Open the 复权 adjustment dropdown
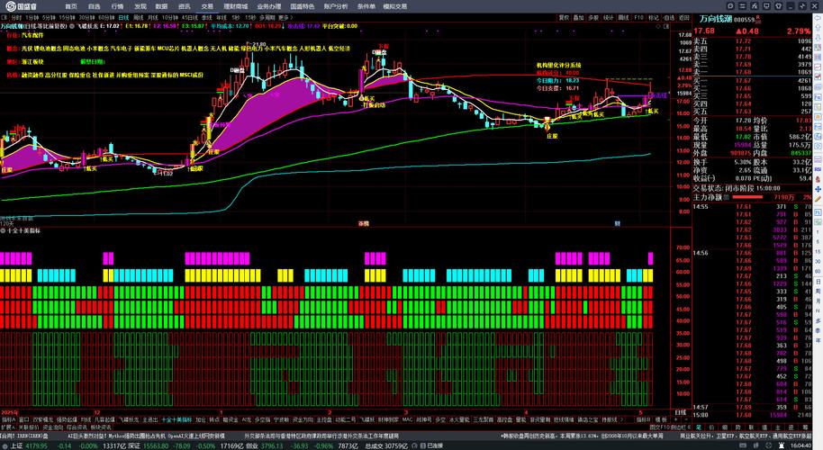 tap(564, 18)
